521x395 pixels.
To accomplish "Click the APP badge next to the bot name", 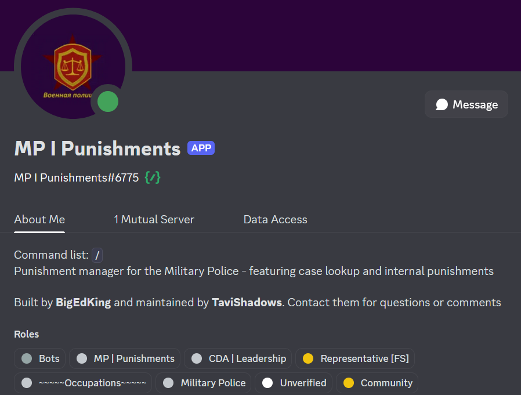I will pos(201,148).
